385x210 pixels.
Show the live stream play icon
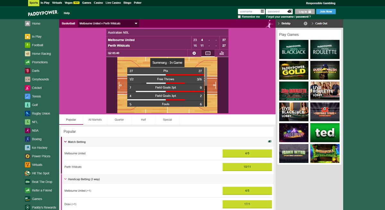[x=194, y=53]
